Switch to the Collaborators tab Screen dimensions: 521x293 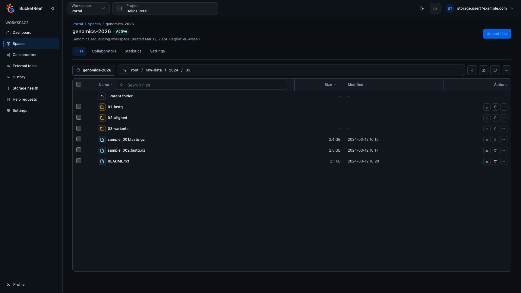[104, 51]
